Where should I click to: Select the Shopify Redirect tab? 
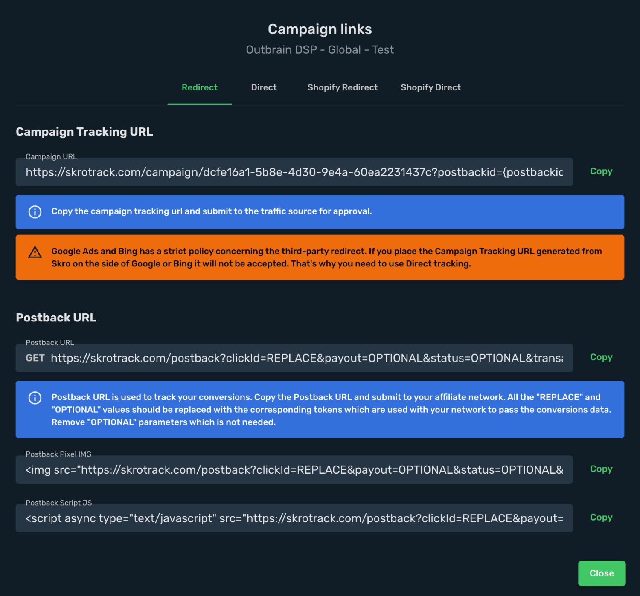[x=343, y=87]
